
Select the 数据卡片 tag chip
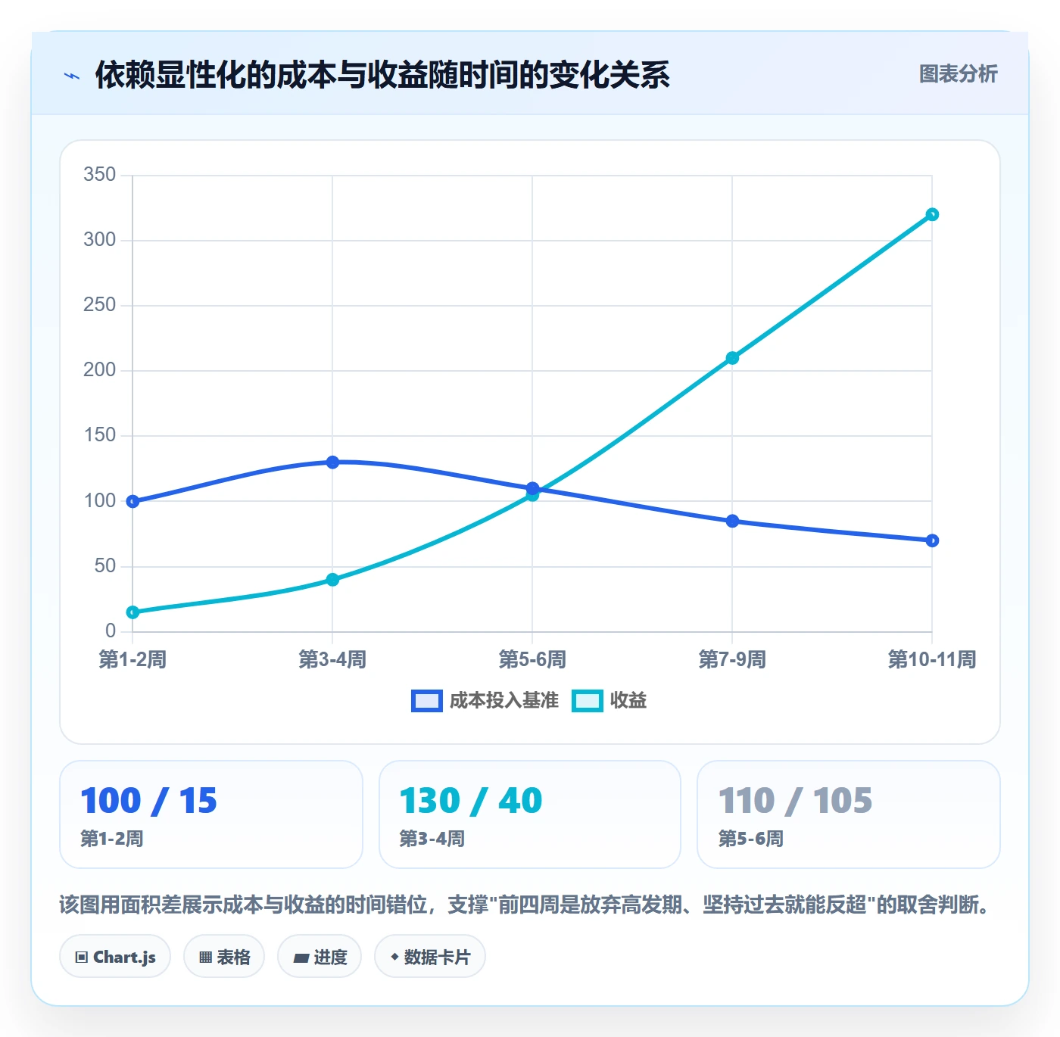(x=430, y=957)
